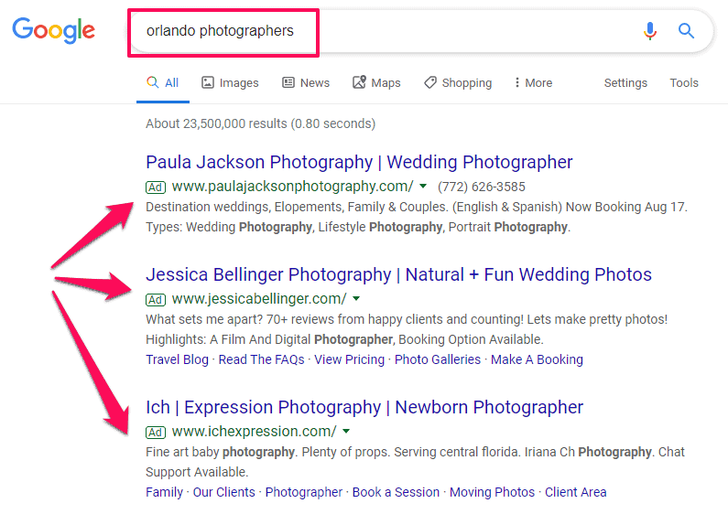
Task: Open the Photographer sitelink
Action: (304, 492)
